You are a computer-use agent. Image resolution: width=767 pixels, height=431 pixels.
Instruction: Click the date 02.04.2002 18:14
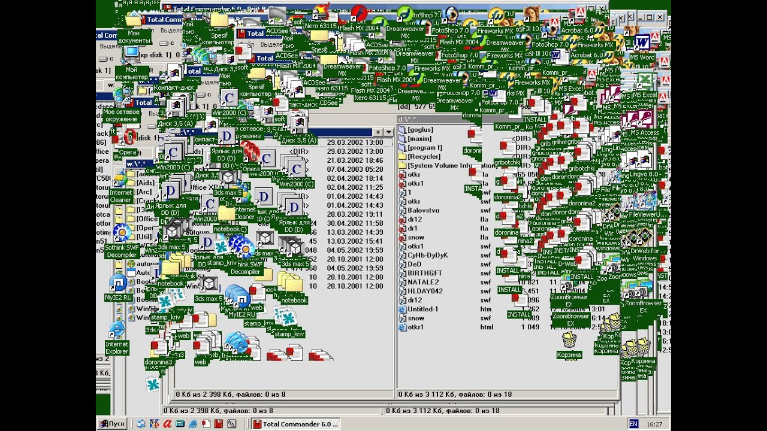pyautogui.click(x=355, y=178)
